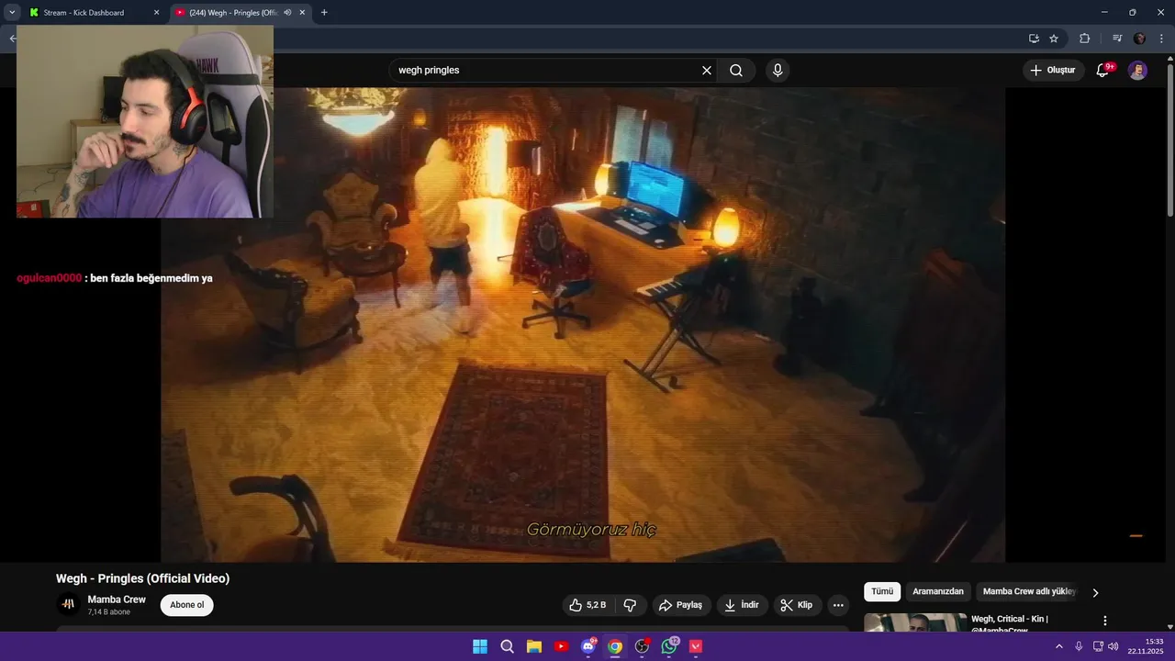Open Chrome from taskbar
The image size is (1175, 661).
coord(615,646)
